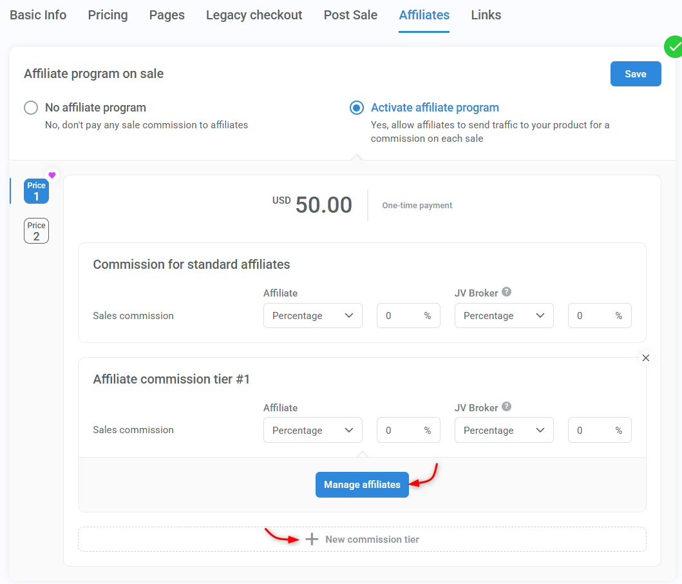
Task: Expand the Affiliate dropdown under commission tier #1
Action: click(312, 430)
